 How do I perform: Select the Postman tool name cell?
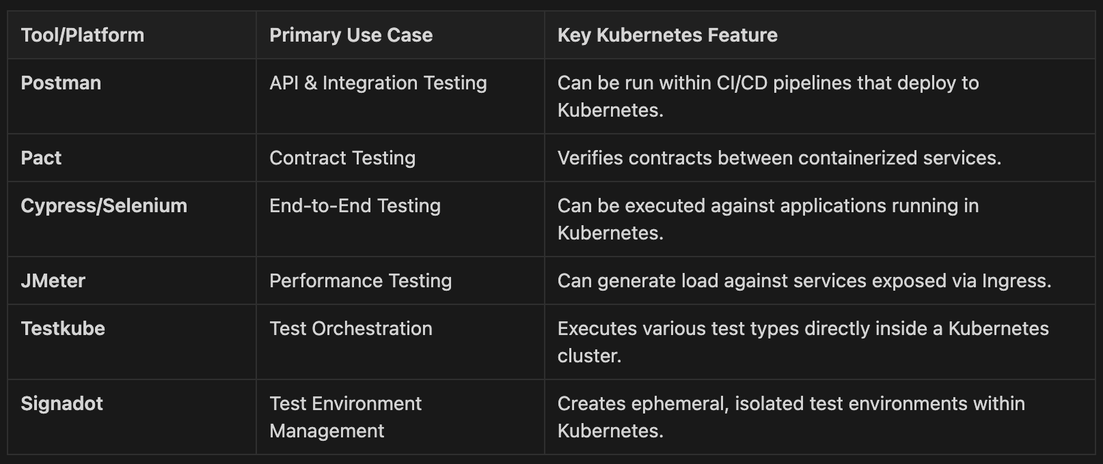point(61,83)
